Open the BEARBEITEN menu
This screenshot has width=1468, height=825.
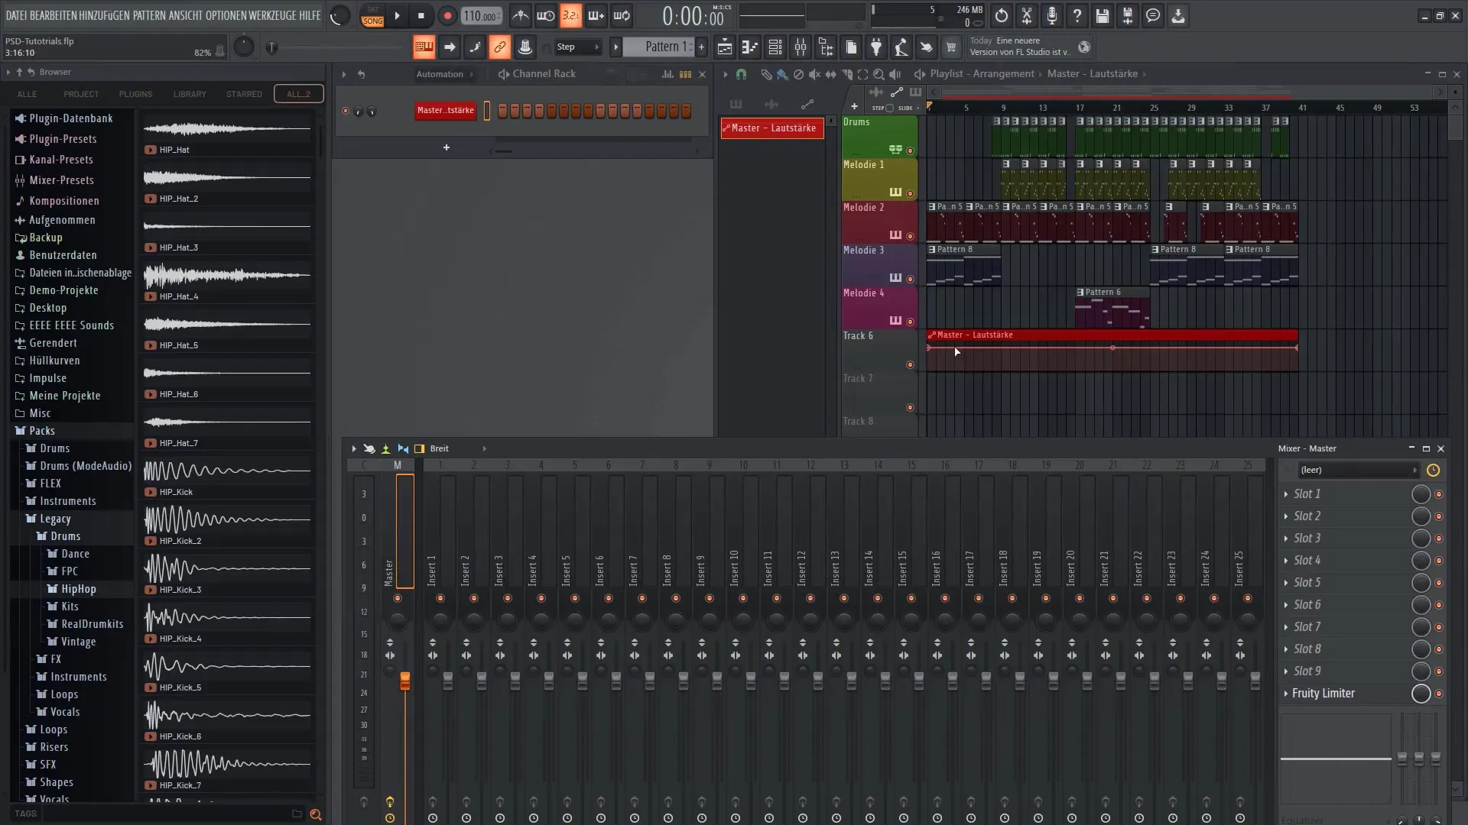54,15
